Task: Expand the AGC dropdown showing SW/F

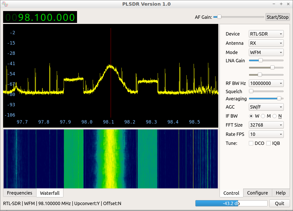Action: [266, 107]
